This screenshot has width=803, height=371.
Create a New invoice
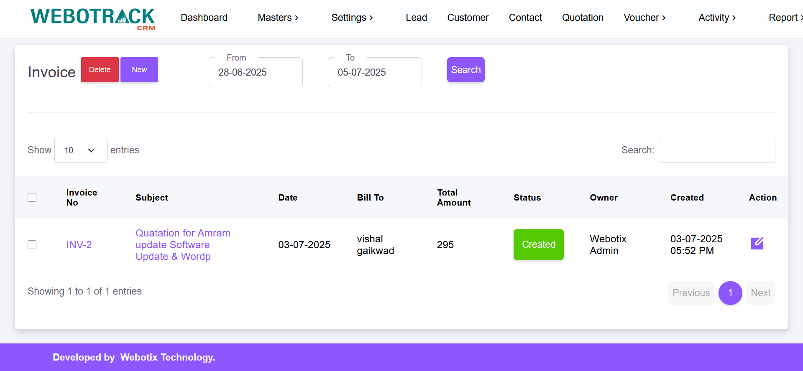139,70
